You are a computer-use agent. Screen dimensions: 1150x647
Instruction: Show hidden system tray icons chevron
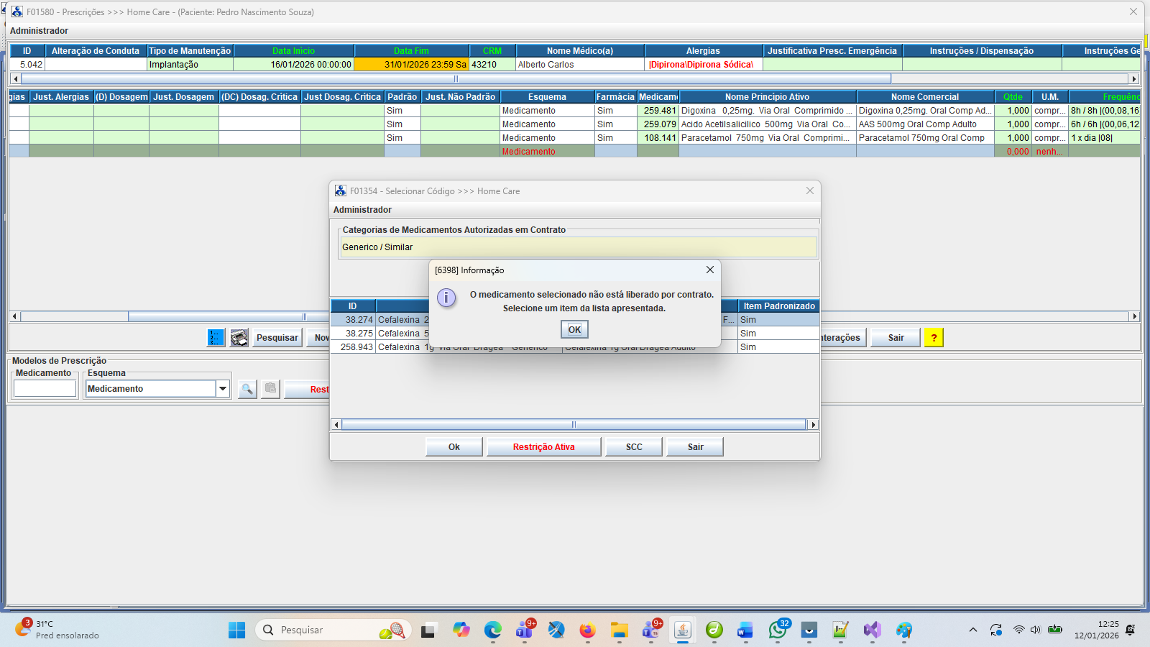click(x=972, y=630)
